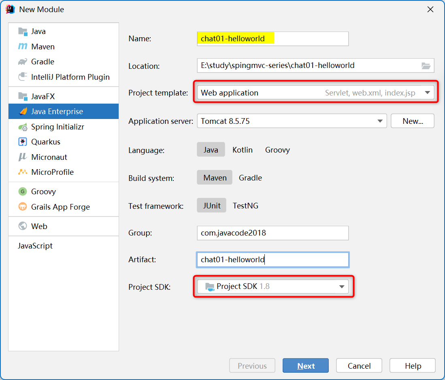Click the Java Enterprise icon
Screen dimensions: 445x380
click(23, 111)
